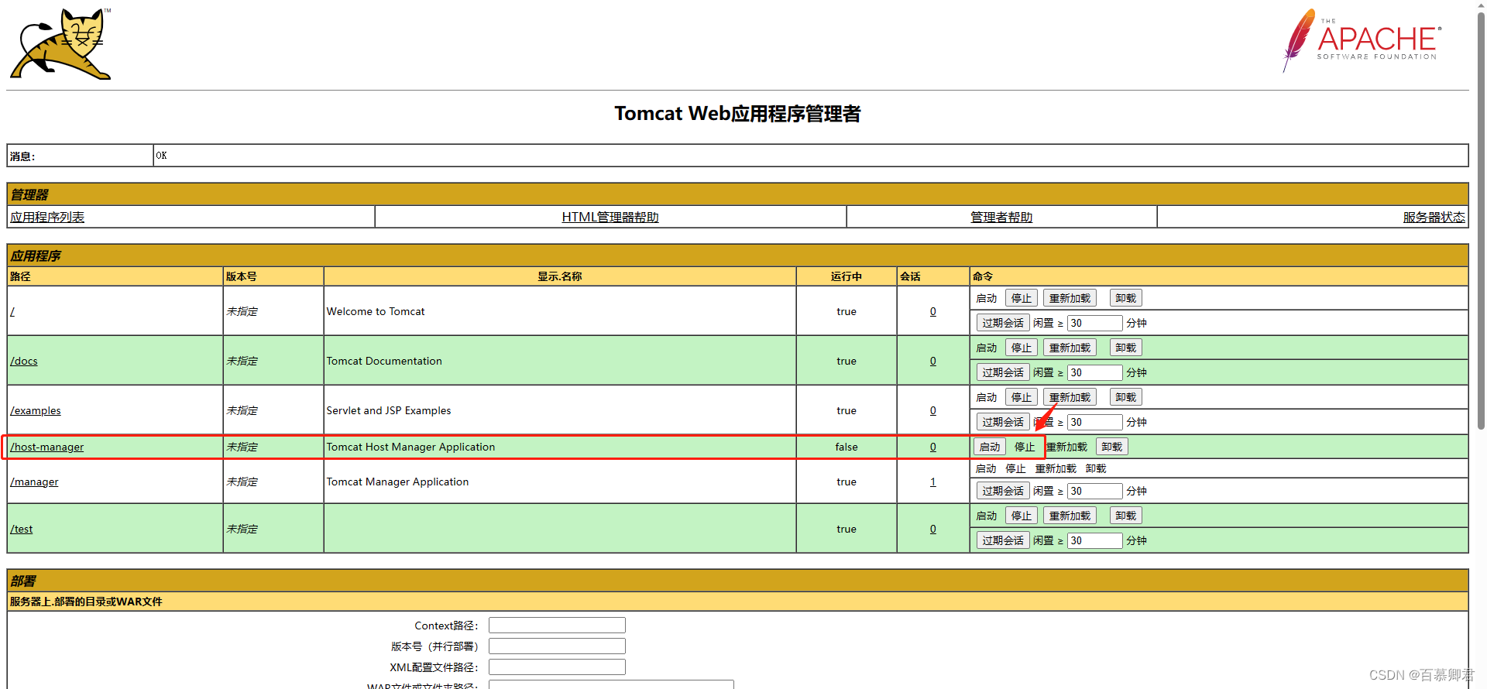The height and width of the screenshot is (689, 1487).
Task: Click session count 1 for /manager
Action: 932,482
